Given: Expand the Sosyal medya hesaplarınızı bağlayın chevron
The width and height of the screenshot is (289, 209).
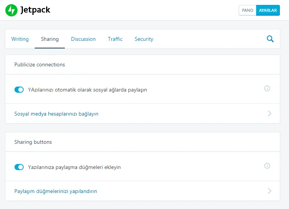Looking at the screenshot, I should coord(270,114).
